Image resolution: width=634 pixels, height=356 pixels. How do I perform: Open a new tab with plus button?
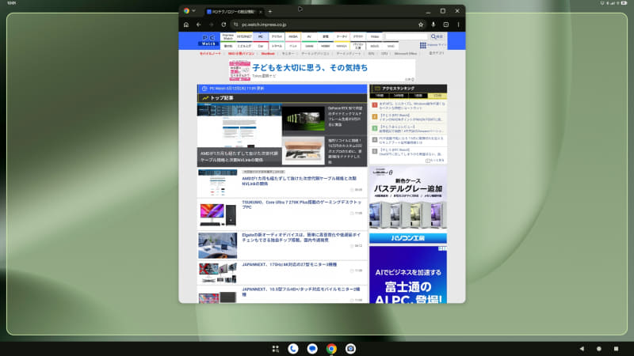point(270,12)
